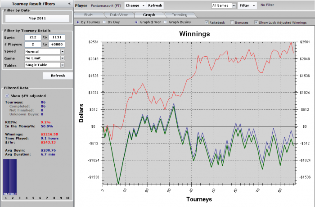This screenshot has height=207, width=315.
Task: Click the Refresh button under tourney filters
Action: 58,76
